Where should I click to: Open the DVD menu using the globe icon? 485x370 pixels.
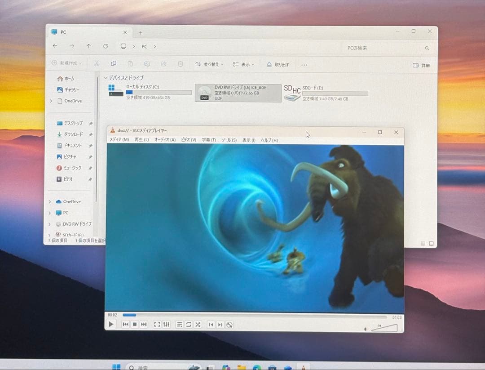click(230, 324)
